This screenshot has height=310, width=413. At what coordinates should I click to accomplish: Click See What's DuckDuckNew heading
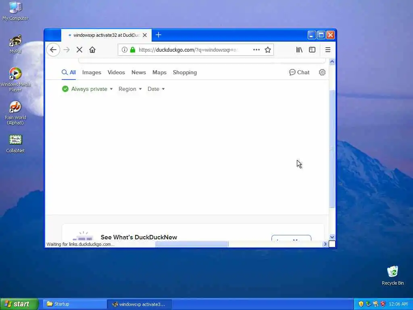click(x=139, y=237)
